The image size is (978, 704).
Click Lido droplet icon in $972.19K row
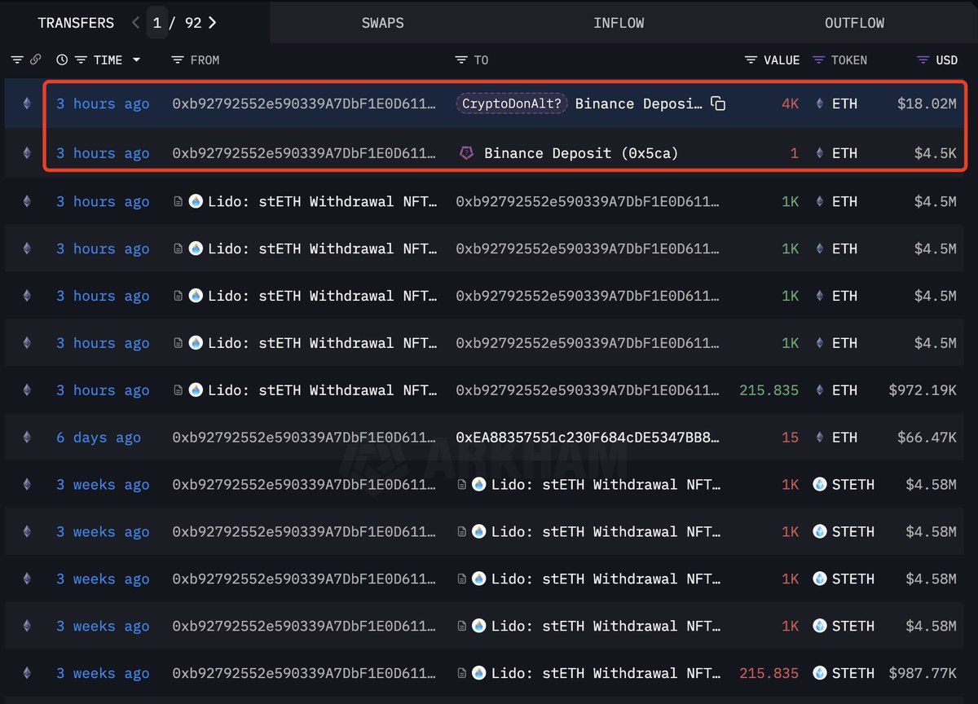tap(196, 390)
